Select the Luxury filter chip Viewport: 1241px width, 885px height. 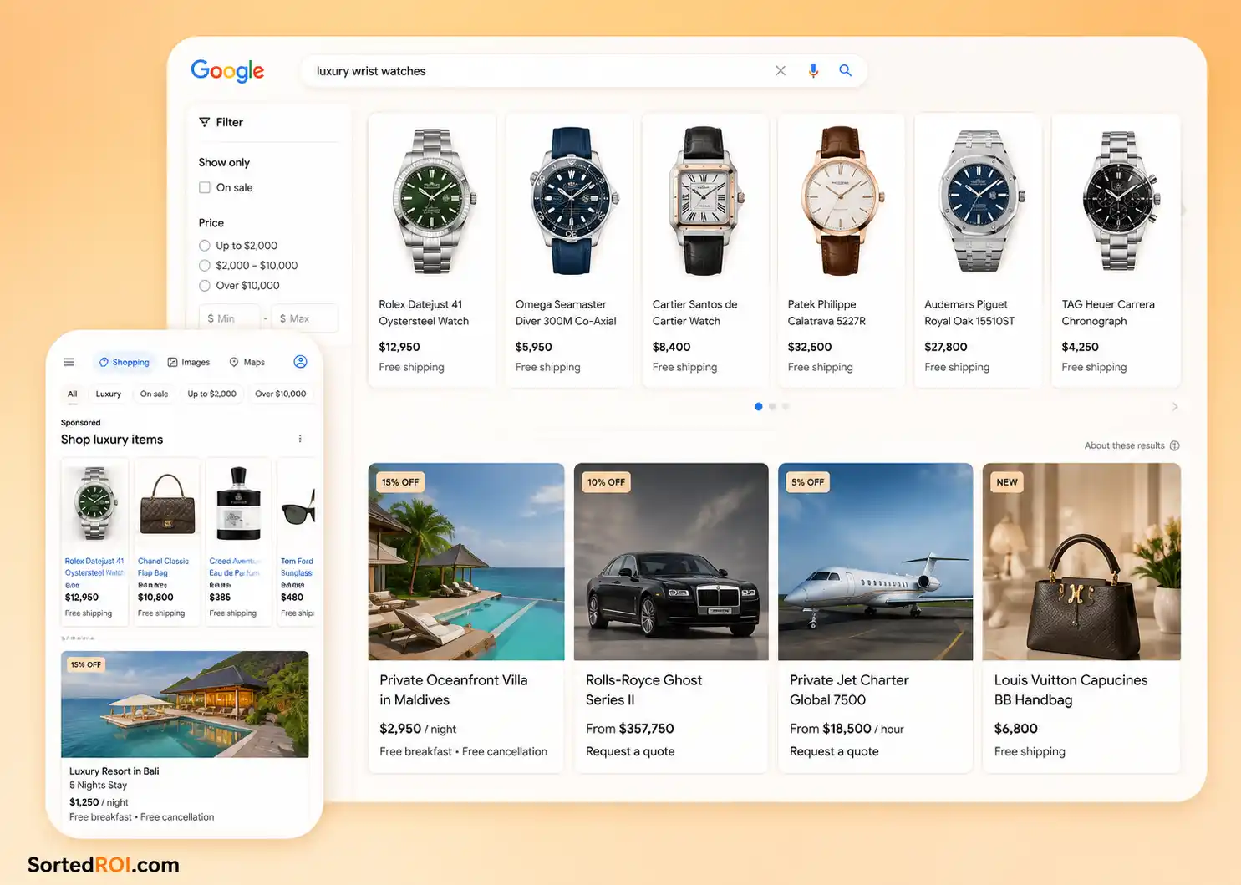(x=109, y=394)
